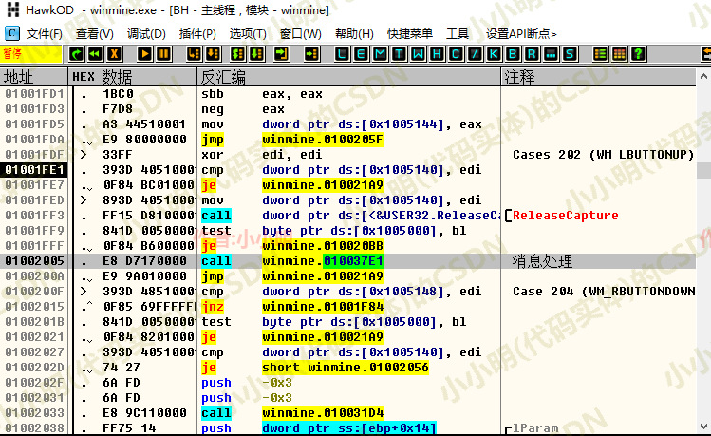Click the 反汇编 column header
The height and width of the screenshot is (436, 711).
pos(349,77)
